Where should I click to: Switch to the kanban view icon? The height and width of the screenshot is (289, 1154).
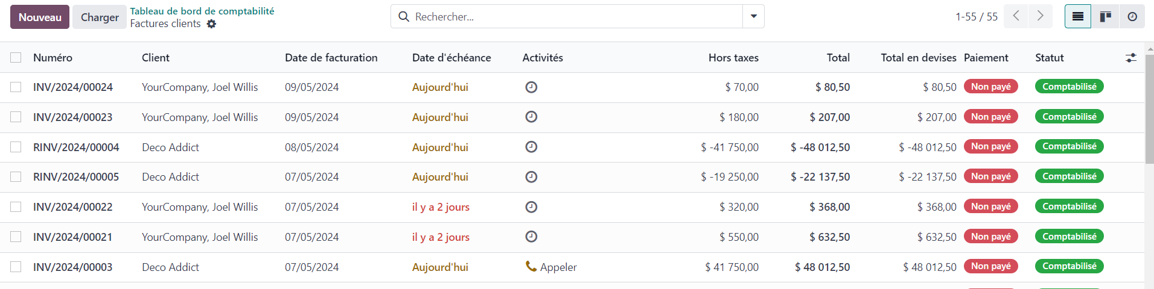click(1106, 17)
